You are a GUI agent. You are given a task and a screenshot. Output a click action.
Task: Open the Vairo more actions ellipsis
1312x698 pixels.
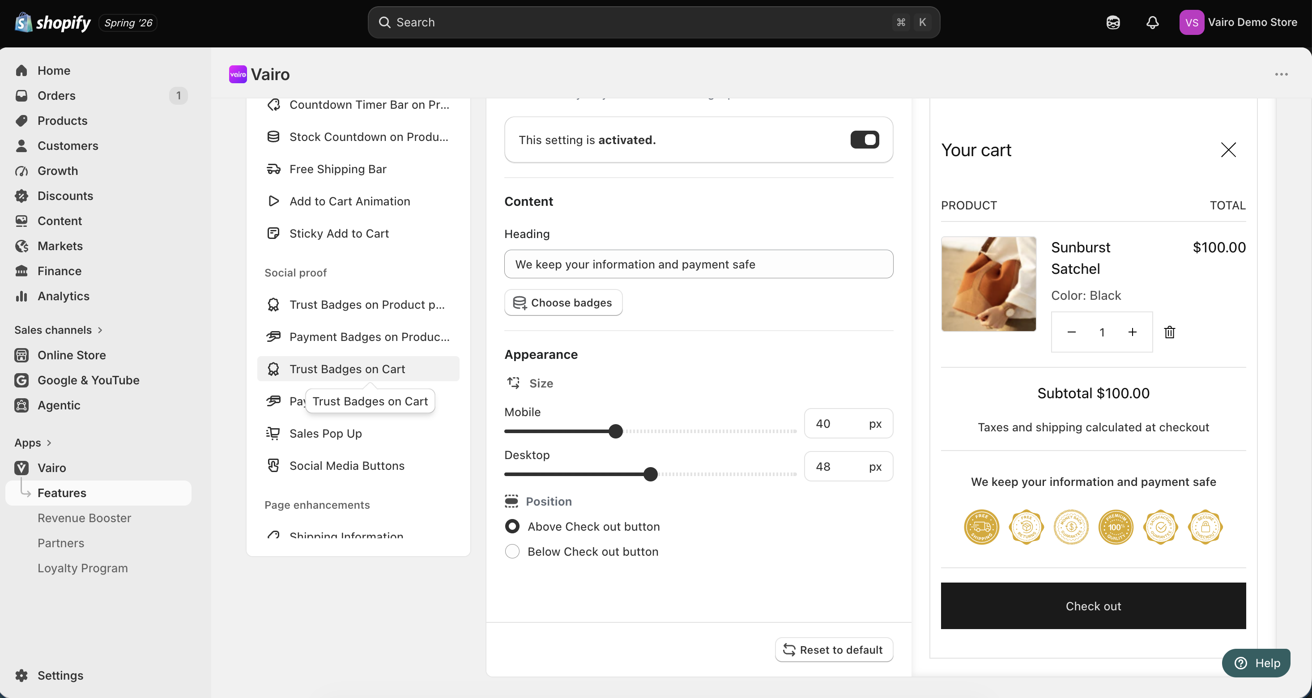1281,74
